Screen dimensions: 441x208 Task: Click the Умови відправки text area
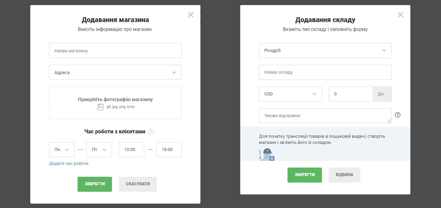coord(325,116)
